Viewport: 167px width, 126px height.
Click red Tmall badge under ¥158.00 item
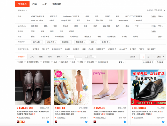coord(18,122)
